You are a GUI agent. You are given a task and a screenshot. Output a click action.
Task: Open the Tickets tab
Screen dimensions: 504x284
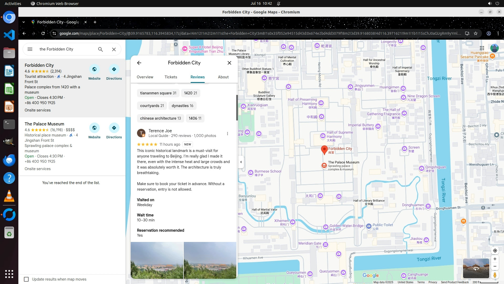click(171, 77)
